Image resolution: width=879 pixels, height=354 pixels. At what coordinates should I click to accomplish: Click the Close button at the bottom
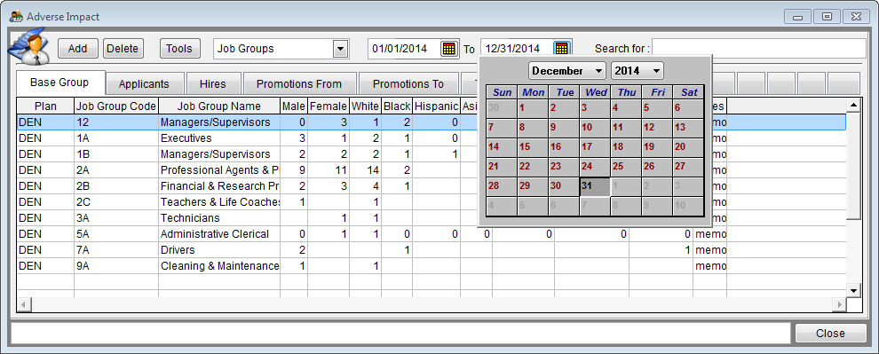[x=830, y=334]
